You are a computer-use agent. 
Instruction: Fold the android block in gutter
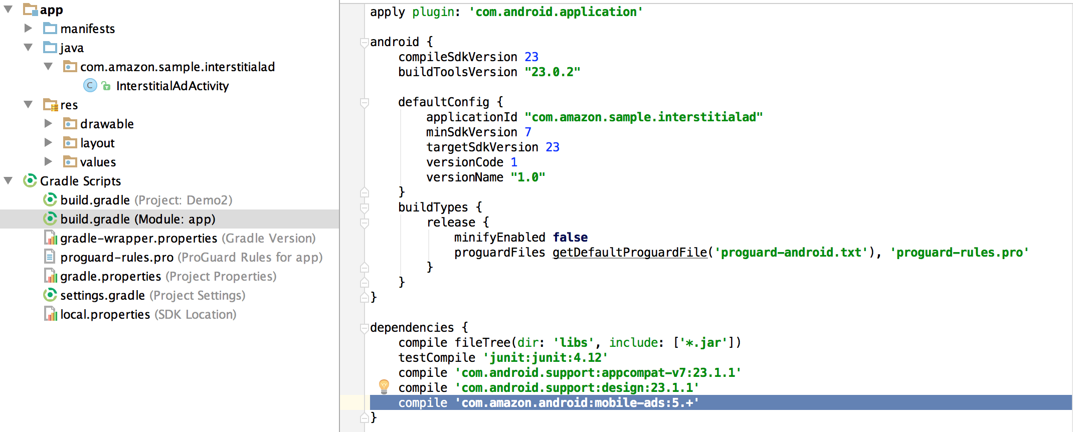point(365,43)
